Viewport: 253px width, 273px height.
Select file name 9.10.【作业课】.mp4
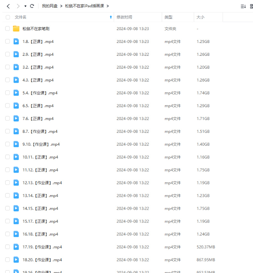[x=41, y=145]
